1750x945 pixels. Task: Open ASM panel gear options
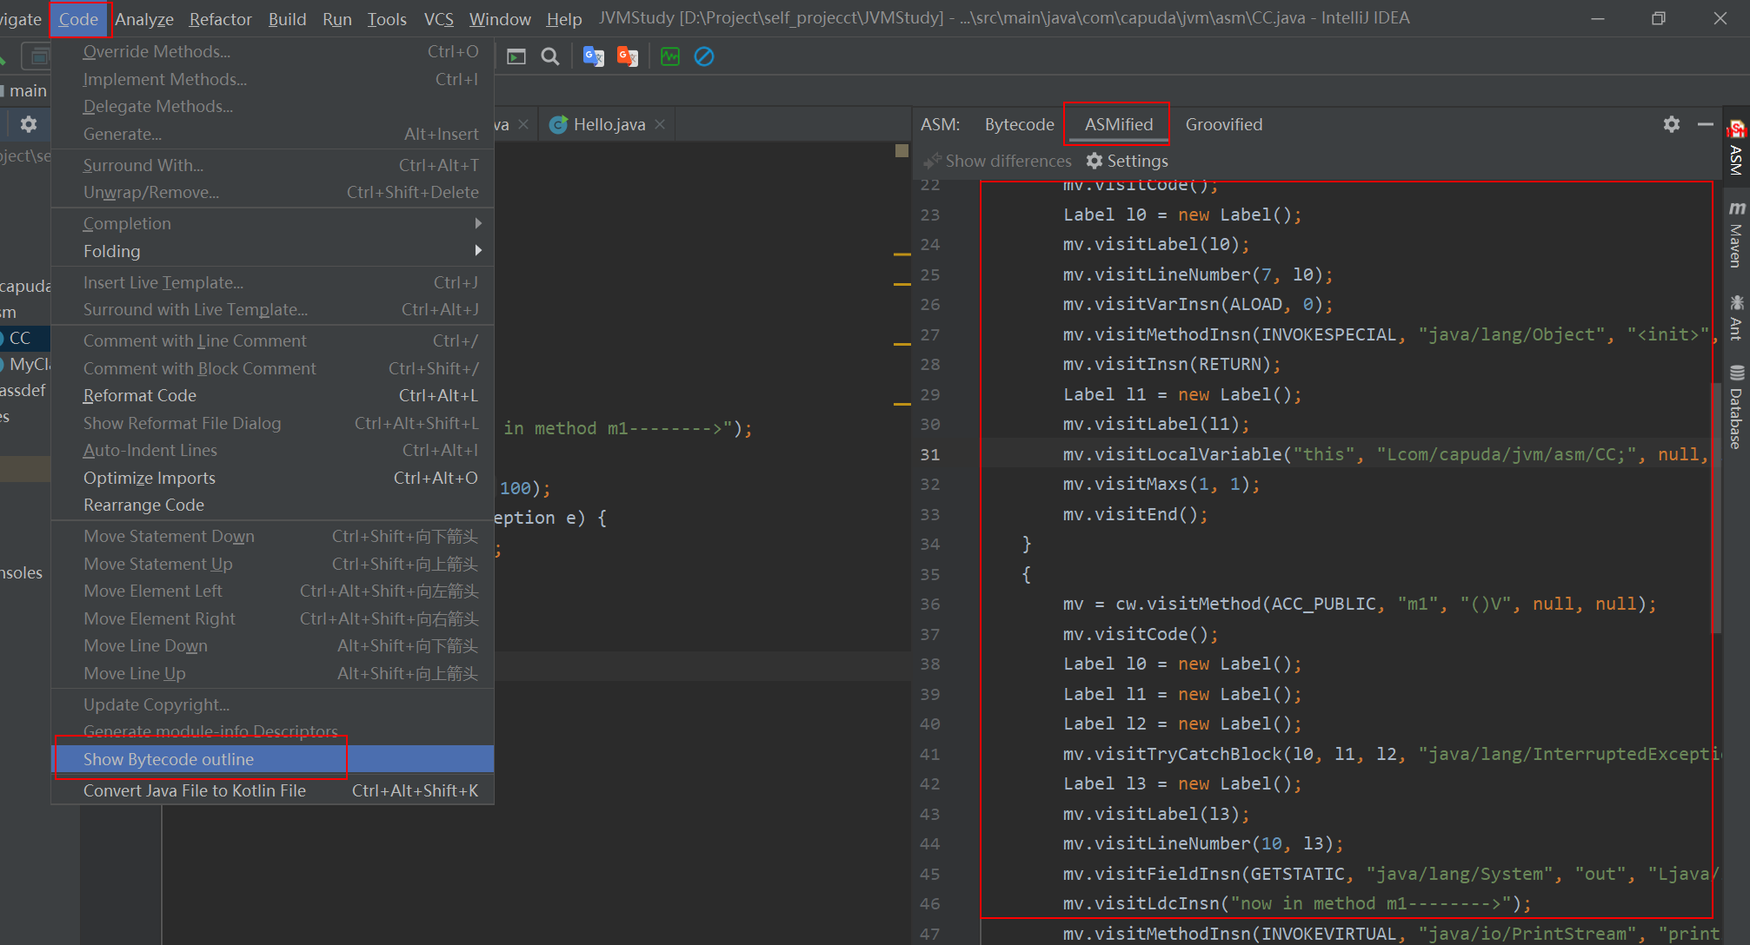(x=1672, y=124)
